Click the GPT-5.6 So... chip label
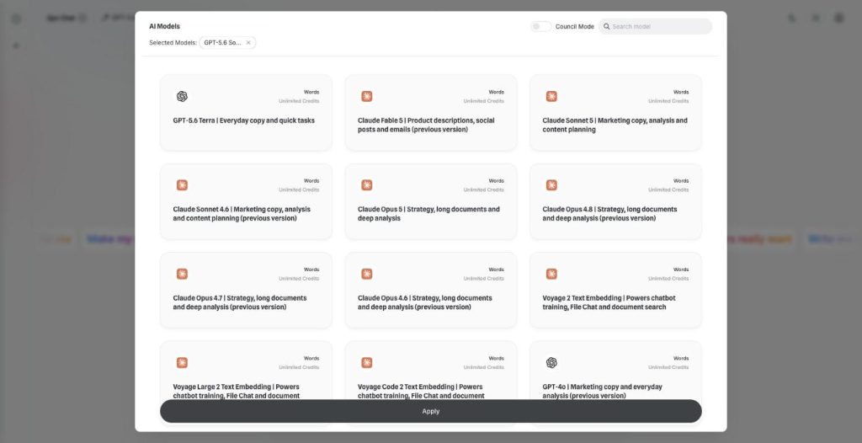 (222, 42)
